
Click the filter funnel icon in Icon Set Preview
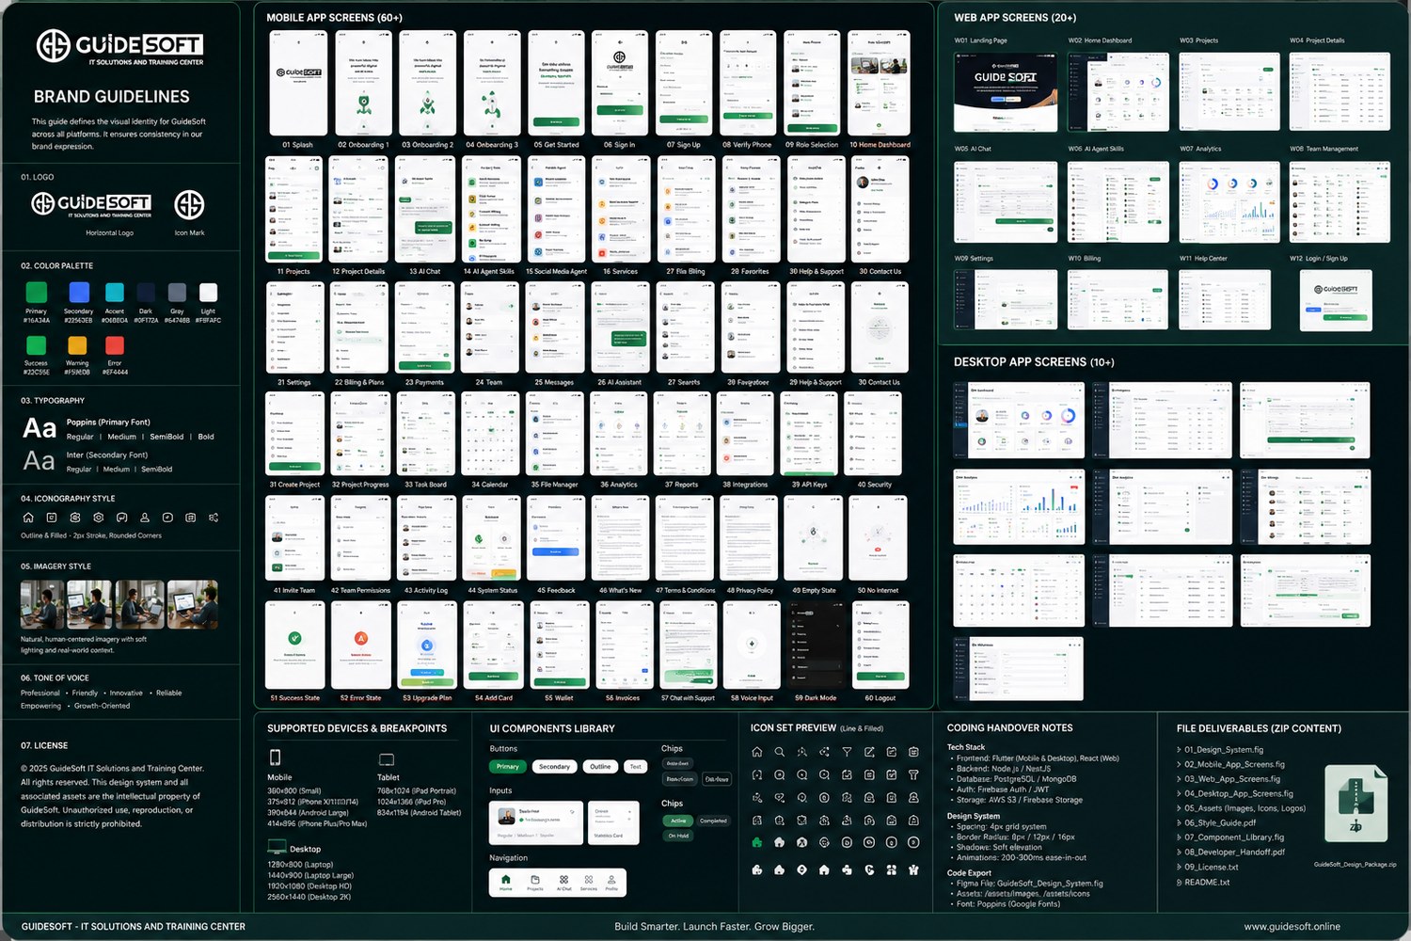coord(847,752)
